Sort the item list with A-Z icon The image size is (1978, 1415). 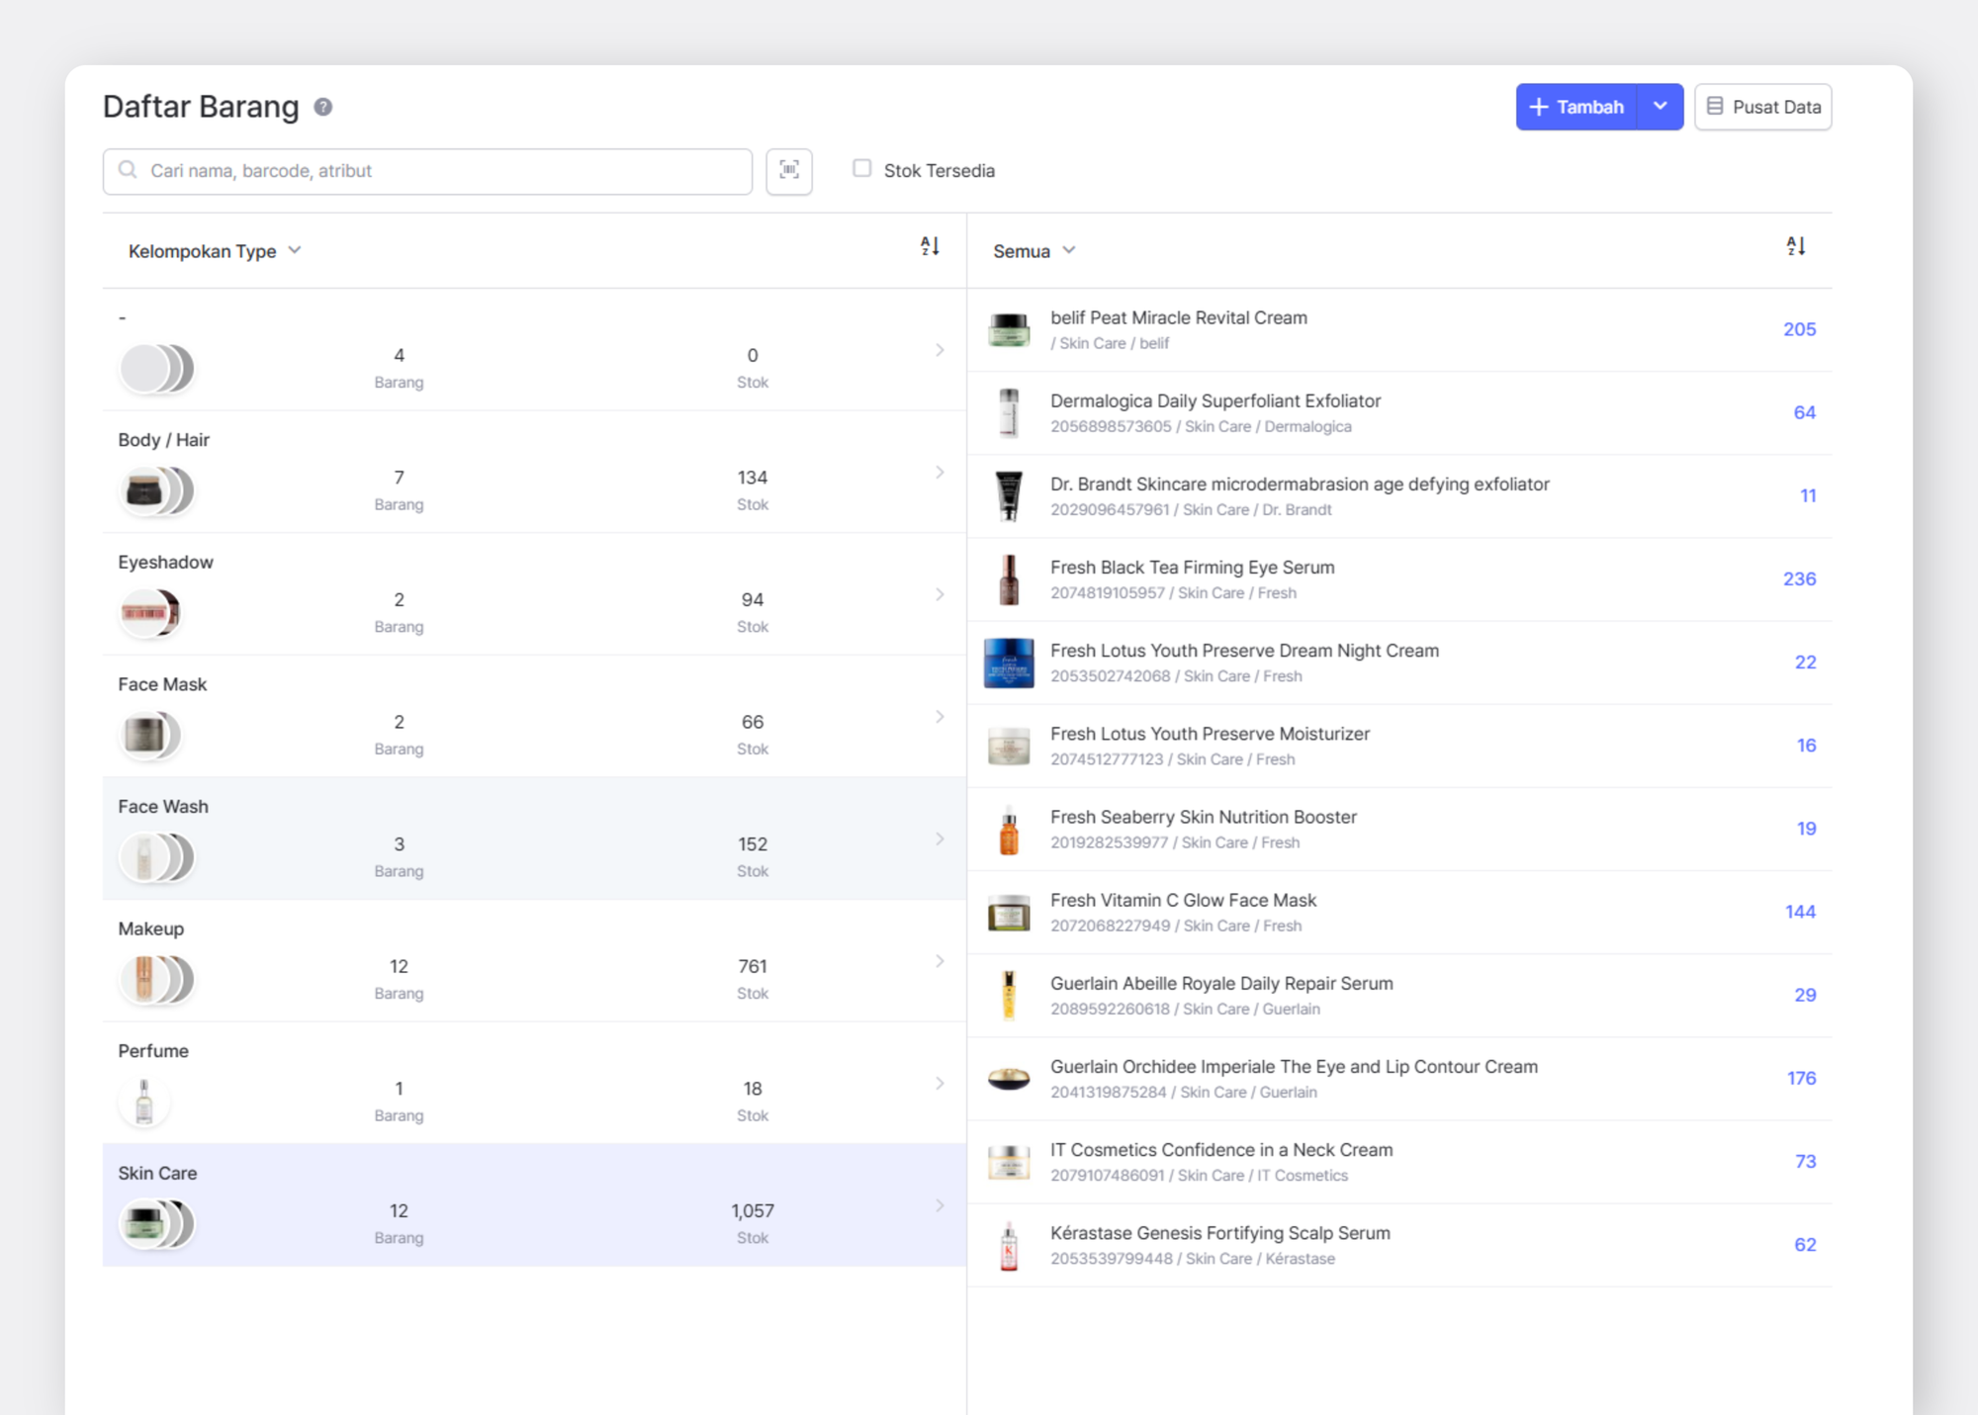[x=1796, y=246]
